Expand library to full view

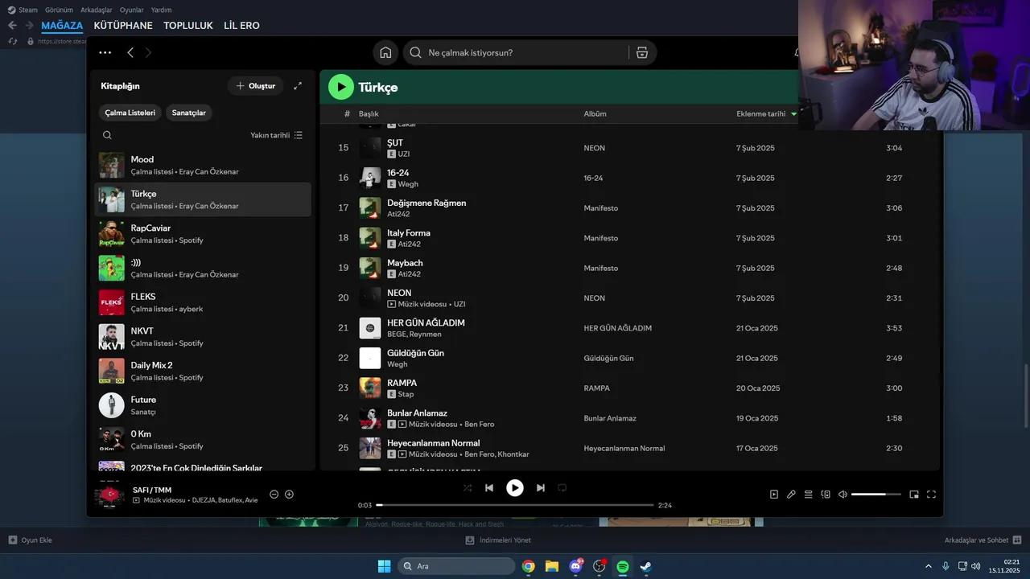coord(298,86)
